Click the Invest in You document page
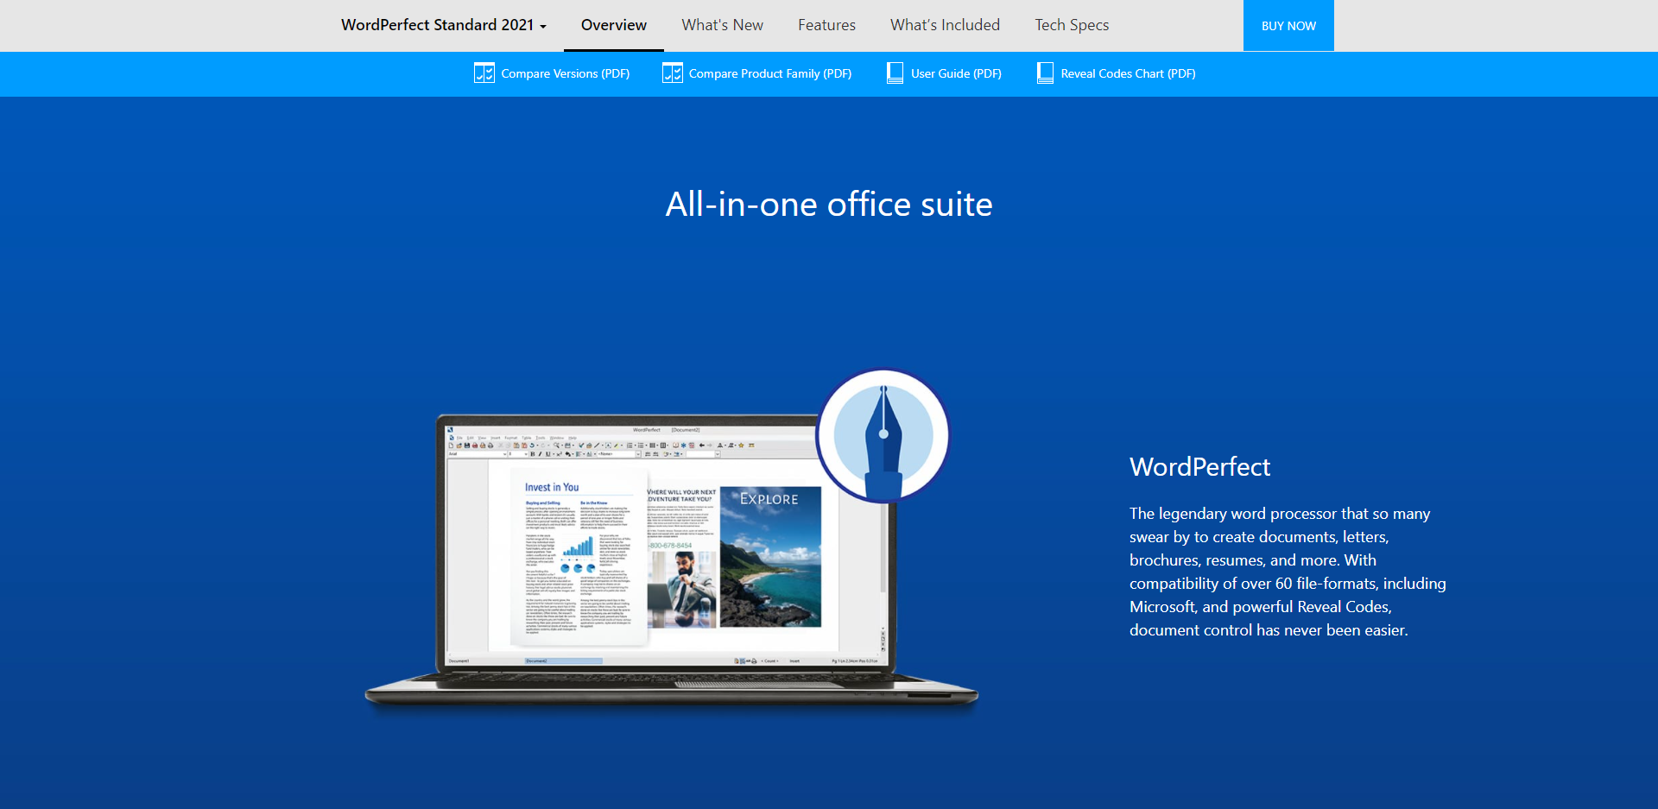Screen dimensions: 1658x809 coord(579,559)
